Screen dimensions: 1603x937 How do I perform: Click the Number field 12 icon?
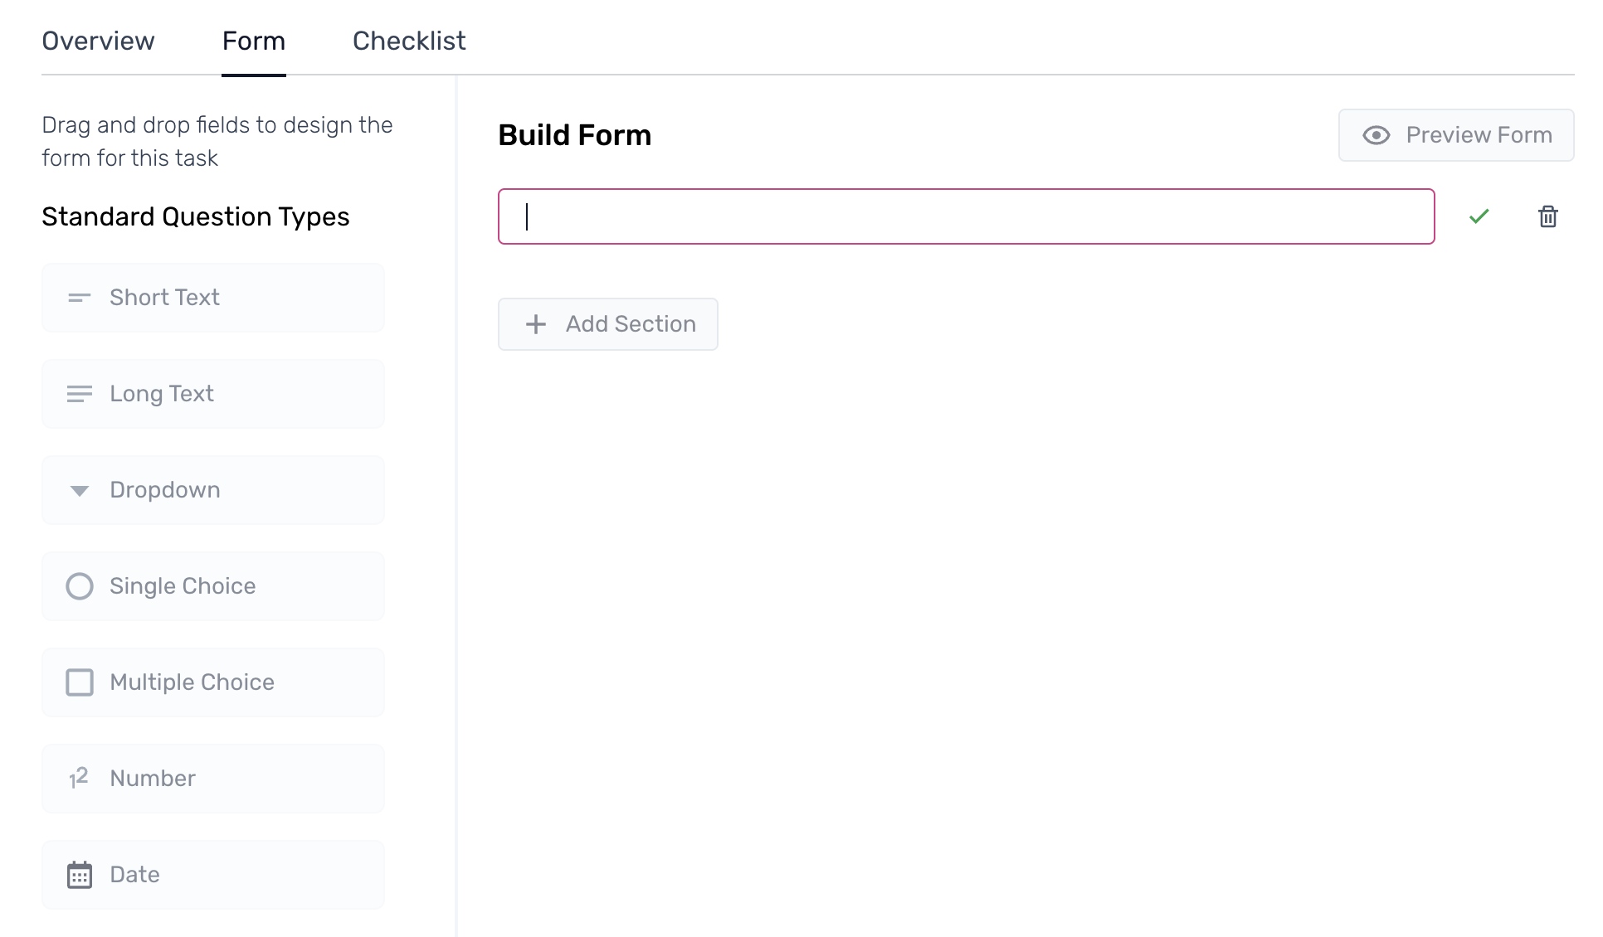click(79, 778)
